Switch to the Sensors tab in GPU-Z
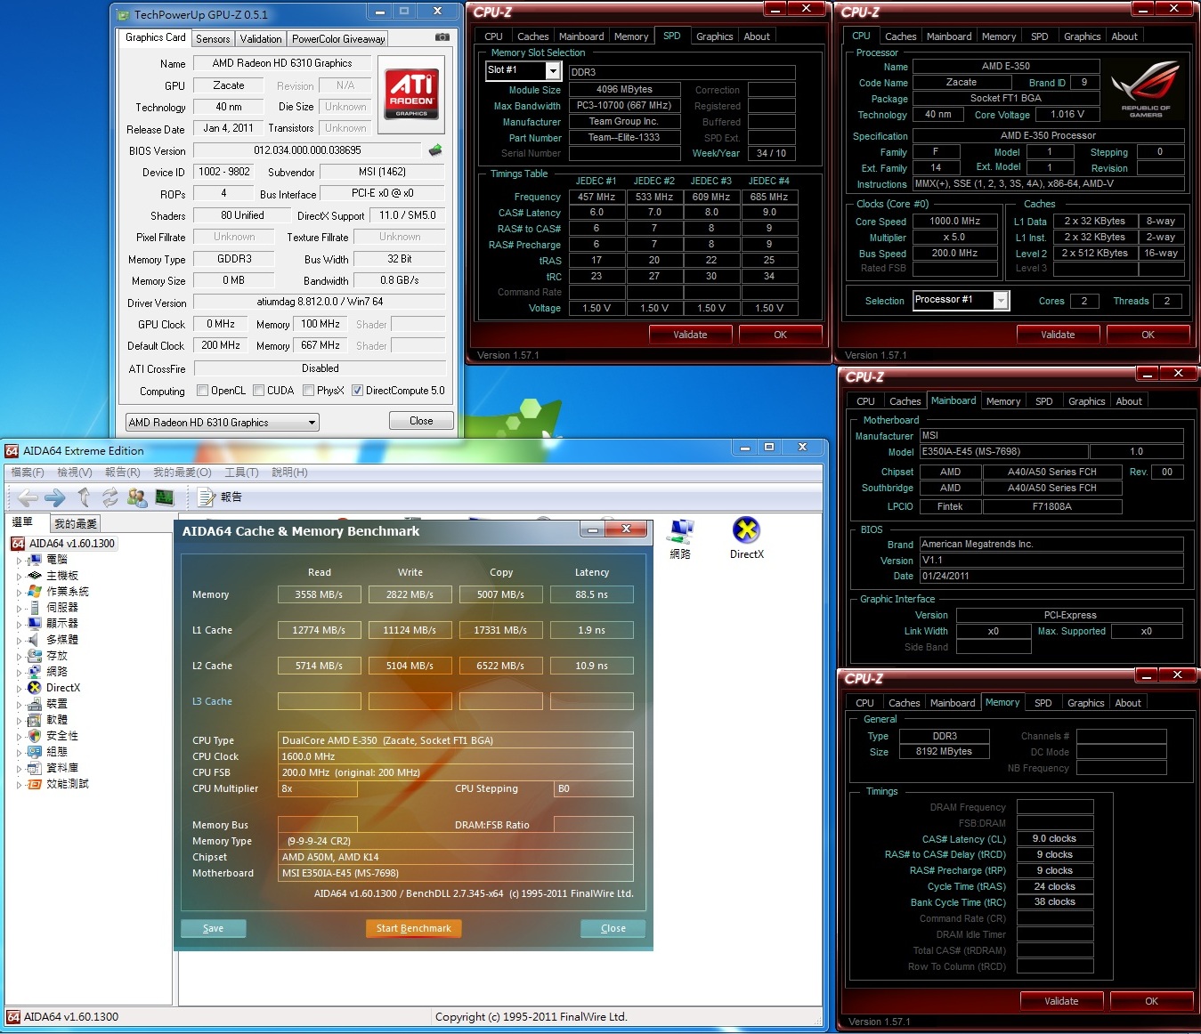Screen dimensions: 1201x1034 click(214, 39)
